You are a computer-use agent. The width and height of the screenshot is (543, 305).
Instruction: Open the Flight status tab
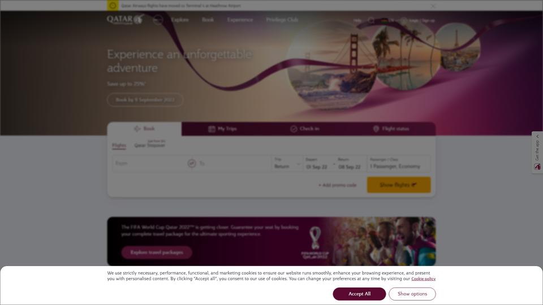(x=391, y=129)
